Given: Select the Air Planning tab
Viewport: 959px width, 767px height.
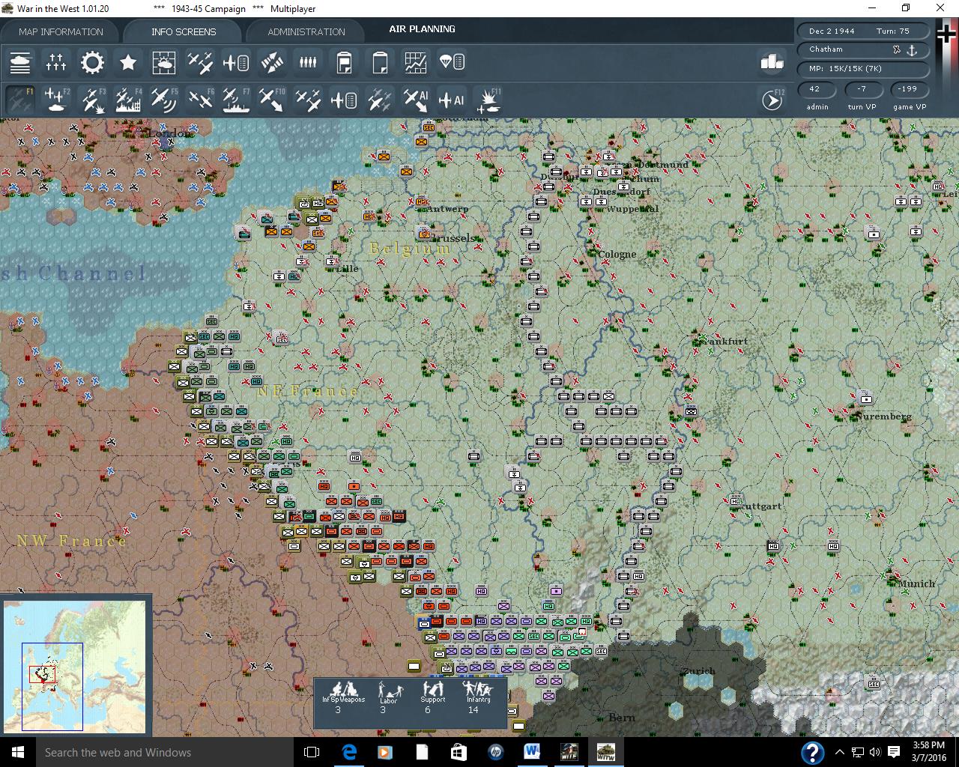Looking at the screenshot, I should [x=422, y=29].
